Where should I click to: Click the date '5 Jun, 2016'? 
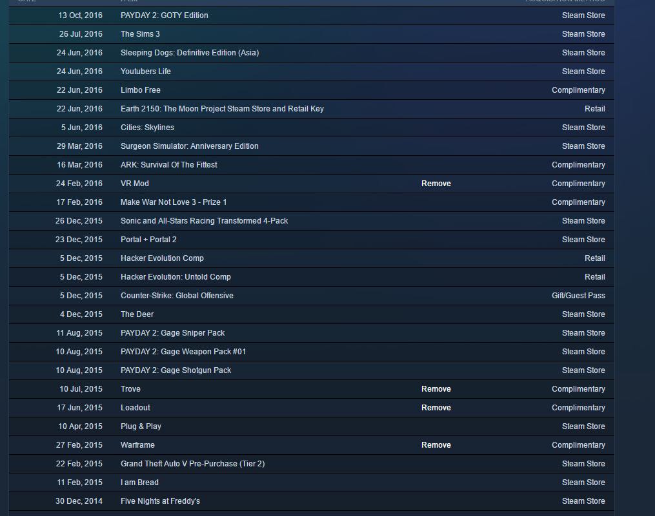pyautogui.click(x=81, y=128)
